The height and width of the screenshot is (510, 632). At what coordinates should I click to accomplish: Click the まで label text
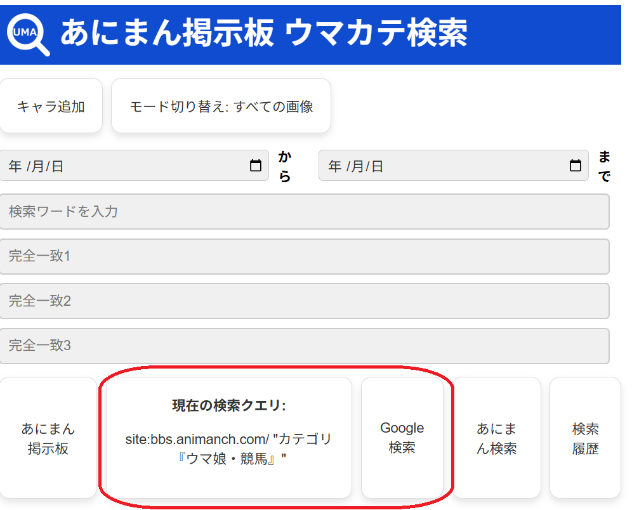click(604, 166)
